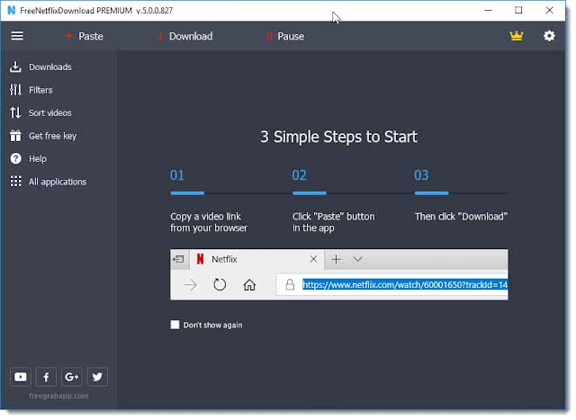Open All applications in sidebar
Viewport: 576px width, 420px height.
(x=58, y=182)
